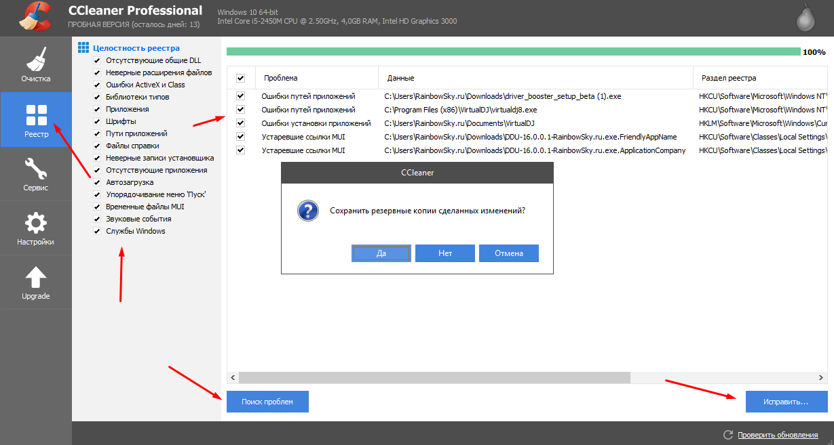834x445 pixels.
Task: Click the pear icon in header
Action: [x=805, y=18]
